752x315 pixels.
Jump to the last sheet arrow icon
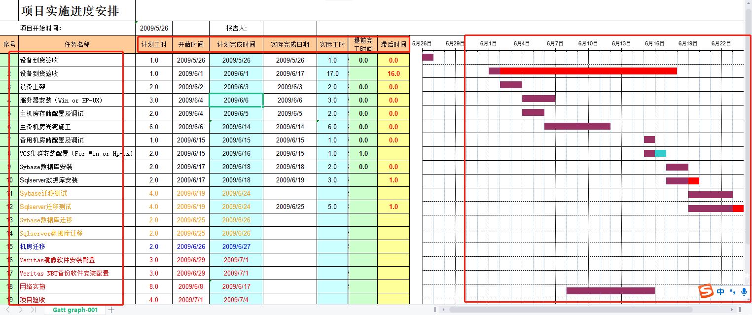pyautogui.click(x=33, y=310)
